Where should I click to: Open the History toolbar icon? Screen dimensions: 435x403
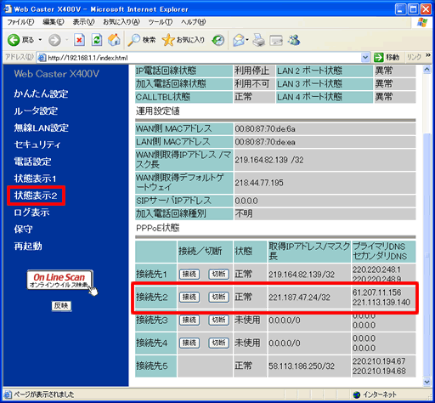pyautogui.click(x=218, y=40)
